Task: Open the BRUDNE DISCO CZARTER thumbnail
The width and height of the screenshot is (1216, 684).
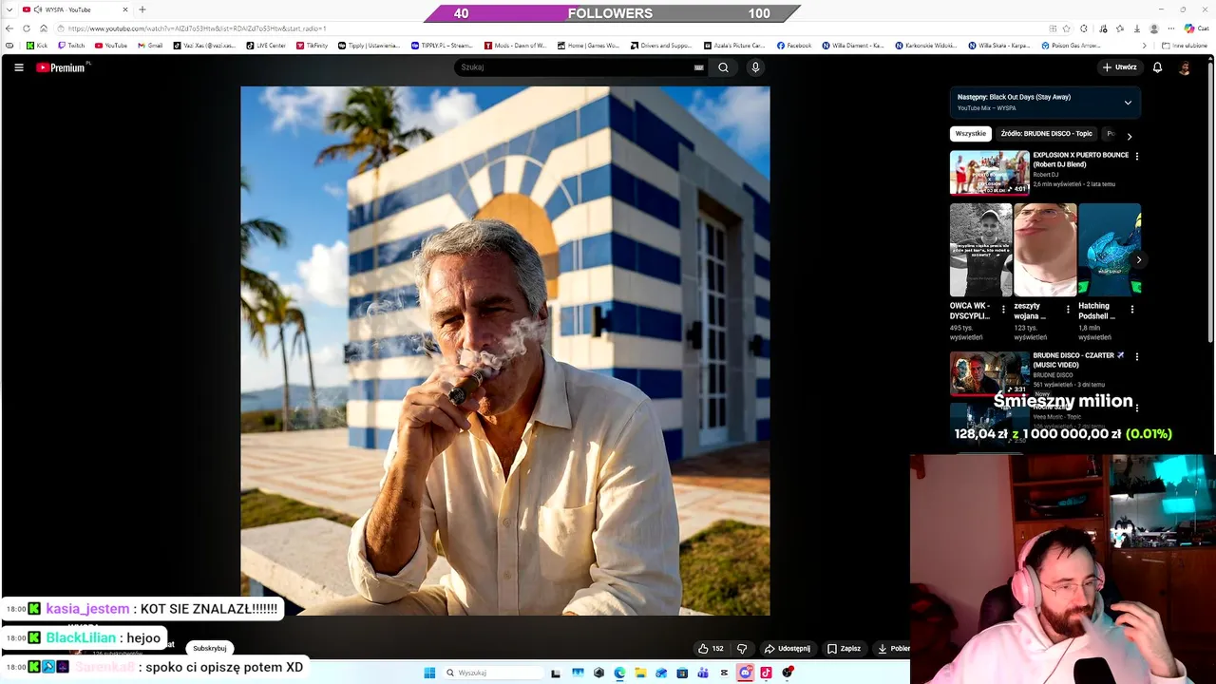Action: pos(989,373)
